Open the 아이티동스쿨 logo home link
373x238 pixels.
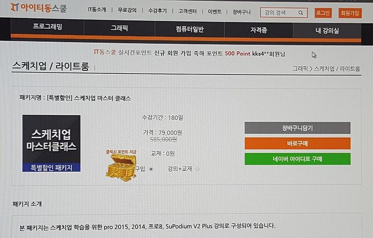pyautogui.click(x=39, y=8)
